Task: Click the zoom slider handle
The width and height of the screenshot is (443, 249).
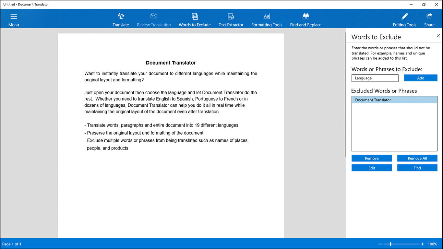Action: [x=391, y=244]
